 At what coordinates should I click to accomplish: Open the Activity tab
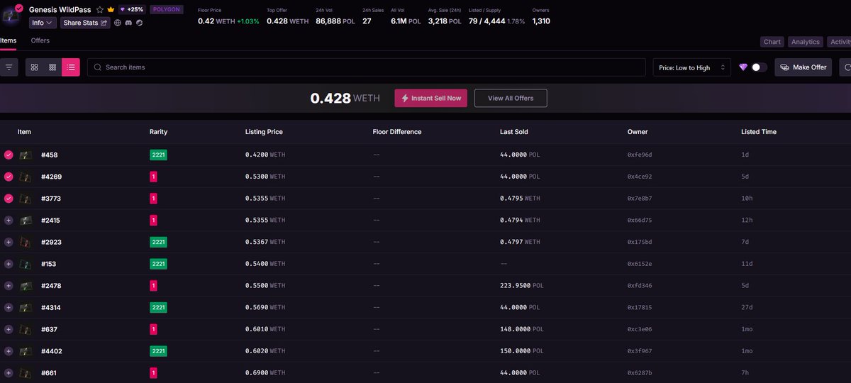(x=839, y=42)
